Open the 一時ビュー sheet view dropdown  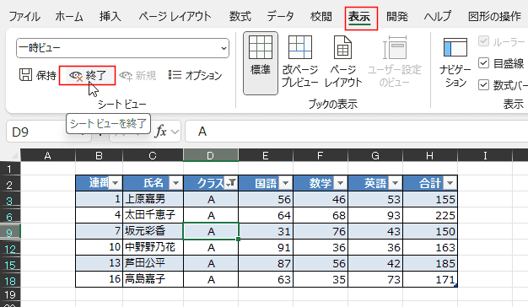[x=122, y=48]
